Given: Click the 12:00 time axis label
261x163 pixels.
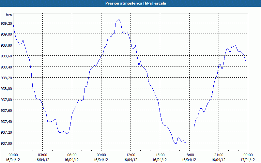Looking at the screenshot, I should [x=131, y=155].
